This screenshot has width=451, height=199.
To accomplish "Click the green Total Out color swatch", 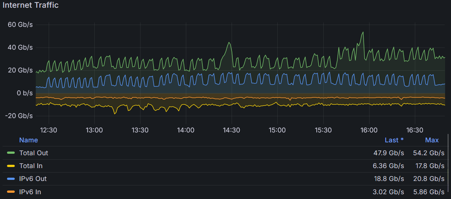I will tap(11, 153).
